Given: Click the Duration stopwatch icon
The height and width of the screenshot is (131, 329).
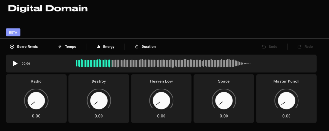Looking at the screenshot, I should click(137, 47).
